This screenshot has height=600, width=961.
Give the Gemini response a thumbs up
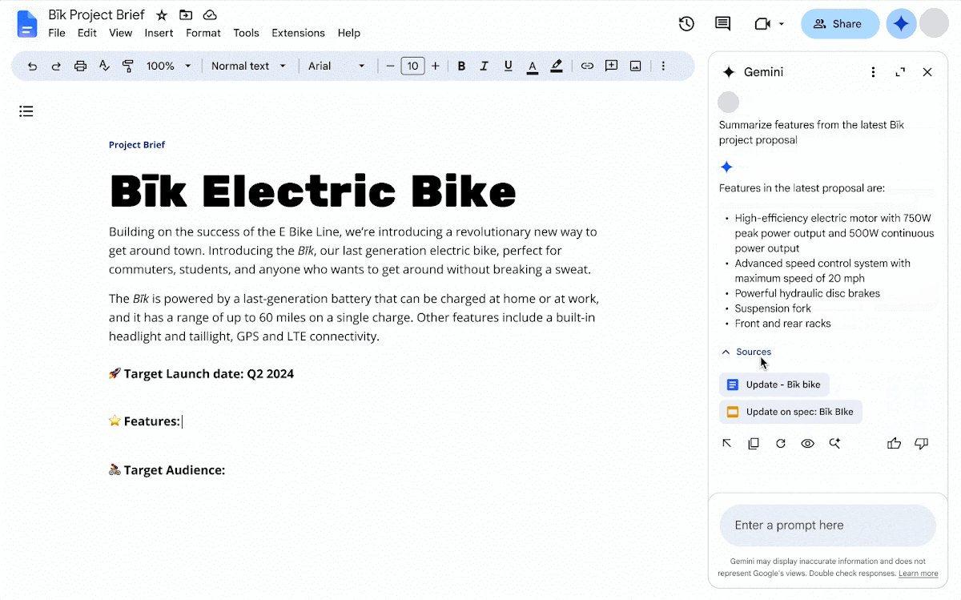tap(895, 444)
